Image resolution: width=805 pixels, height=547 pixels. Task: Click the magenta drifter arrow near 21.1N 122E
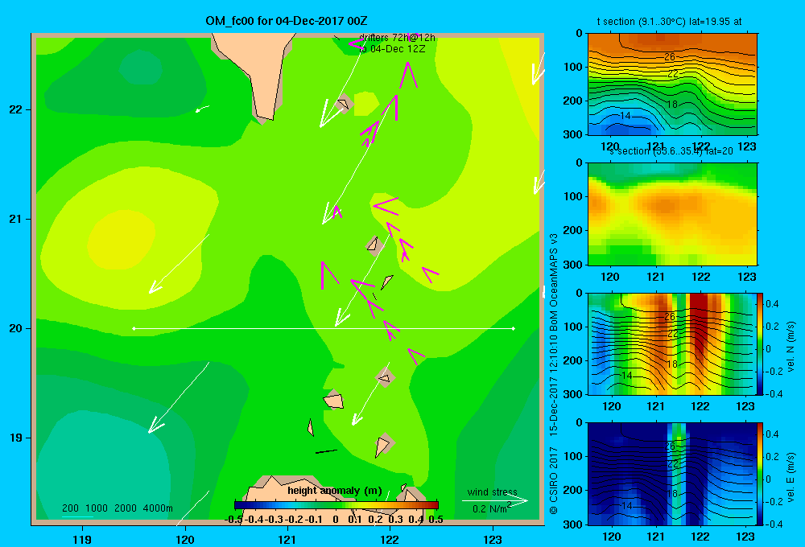tap(386, 206)
